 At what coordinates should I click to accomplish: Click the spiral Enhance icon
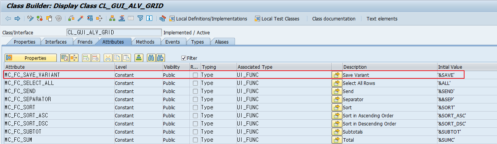click(x=58, y=19)
